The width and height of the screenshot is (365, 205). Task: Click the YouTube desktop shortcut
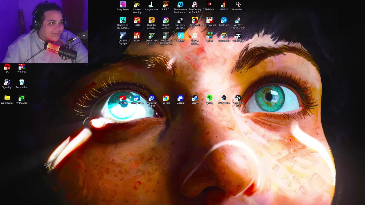click(x=123, y=100)
